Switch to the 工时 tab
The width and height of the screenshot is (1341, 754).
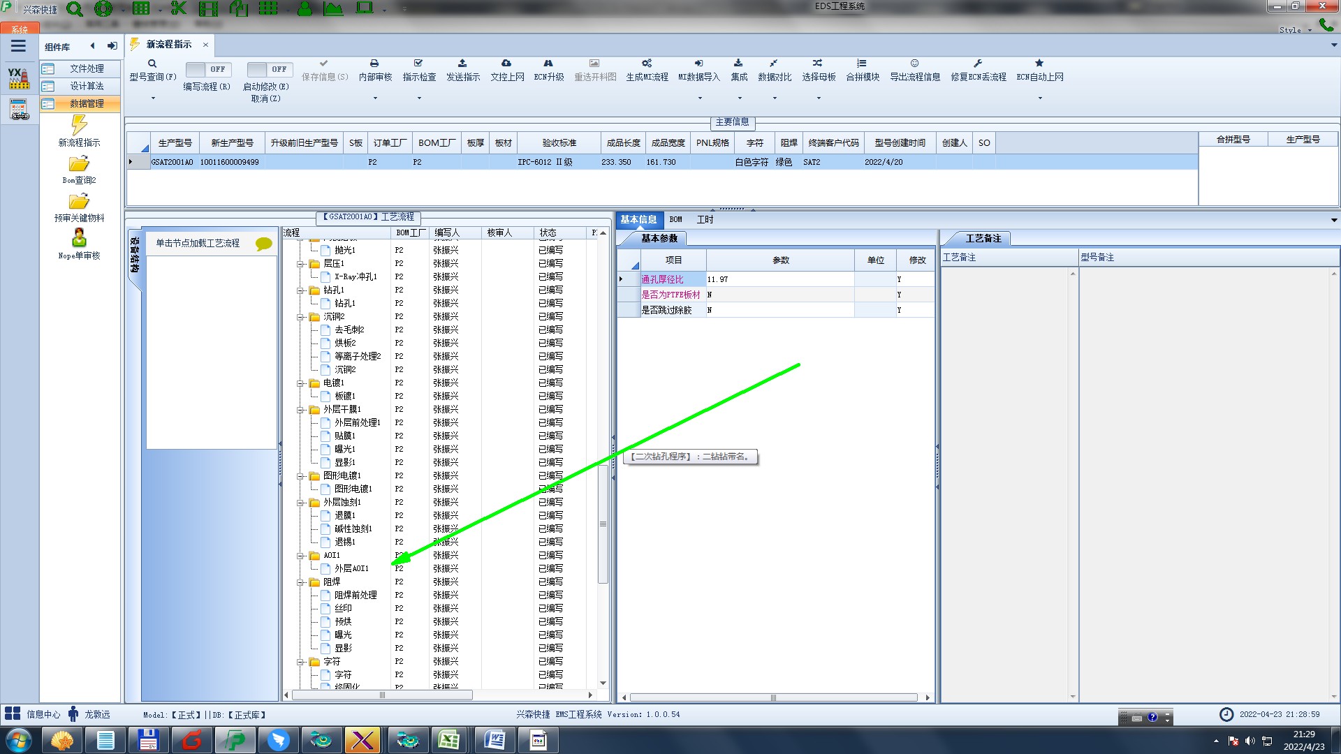pyautogui.click(x=705, y=219)
